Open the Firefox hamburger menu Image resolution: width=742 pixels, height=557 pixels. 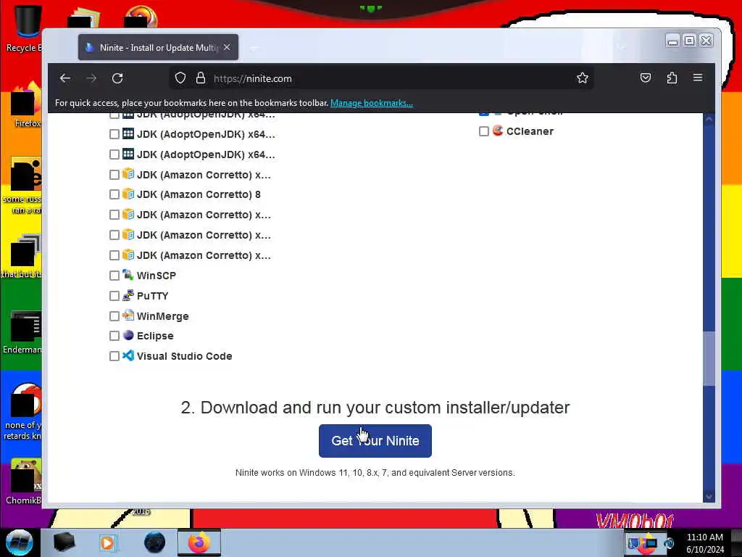click(698, 78)
